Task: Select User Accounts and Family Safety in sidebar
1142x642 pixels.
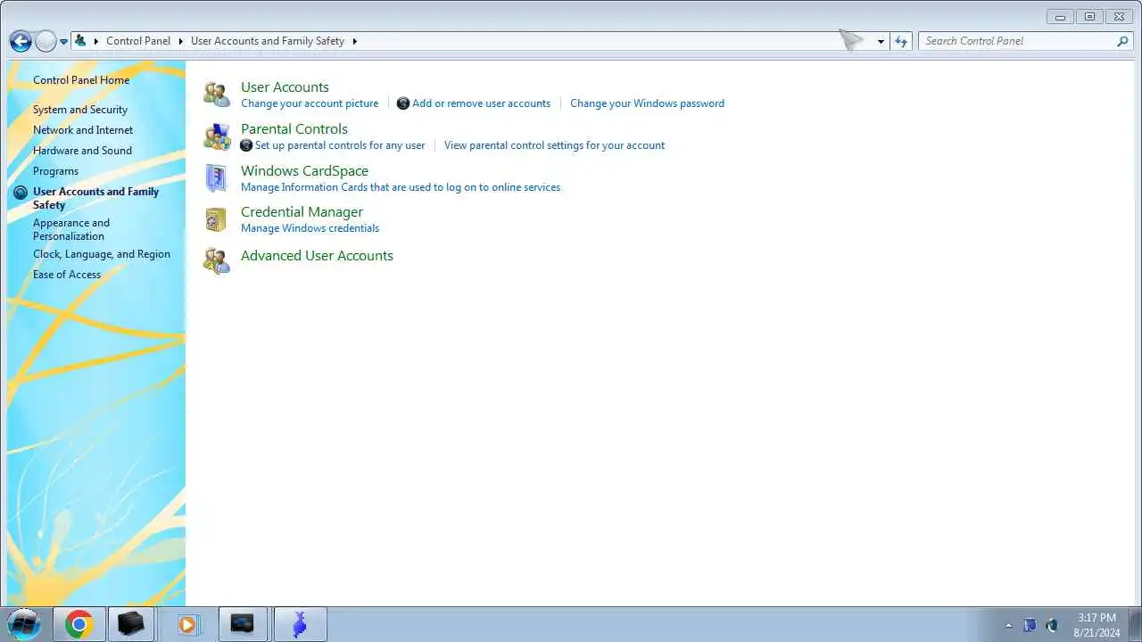Action: tap(95, 198)
